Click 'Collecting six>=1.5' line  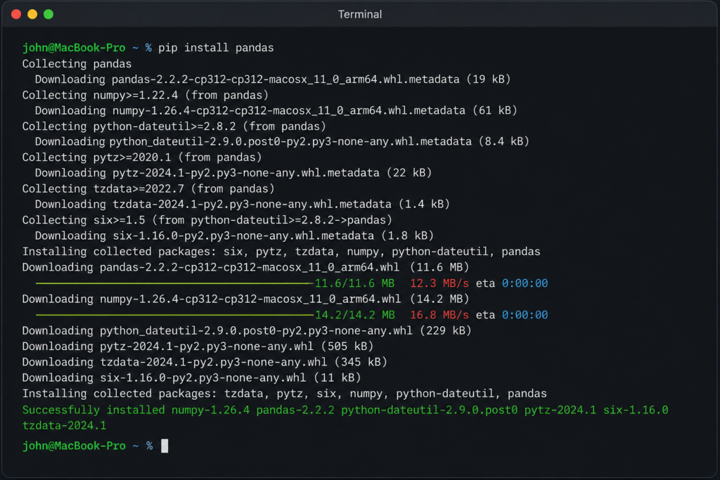click(207, 220)
